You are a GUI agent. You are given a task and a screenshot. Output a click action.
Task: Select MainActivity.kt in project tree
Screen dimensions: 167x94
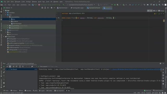pyautogui.click(x=16, y=23)
